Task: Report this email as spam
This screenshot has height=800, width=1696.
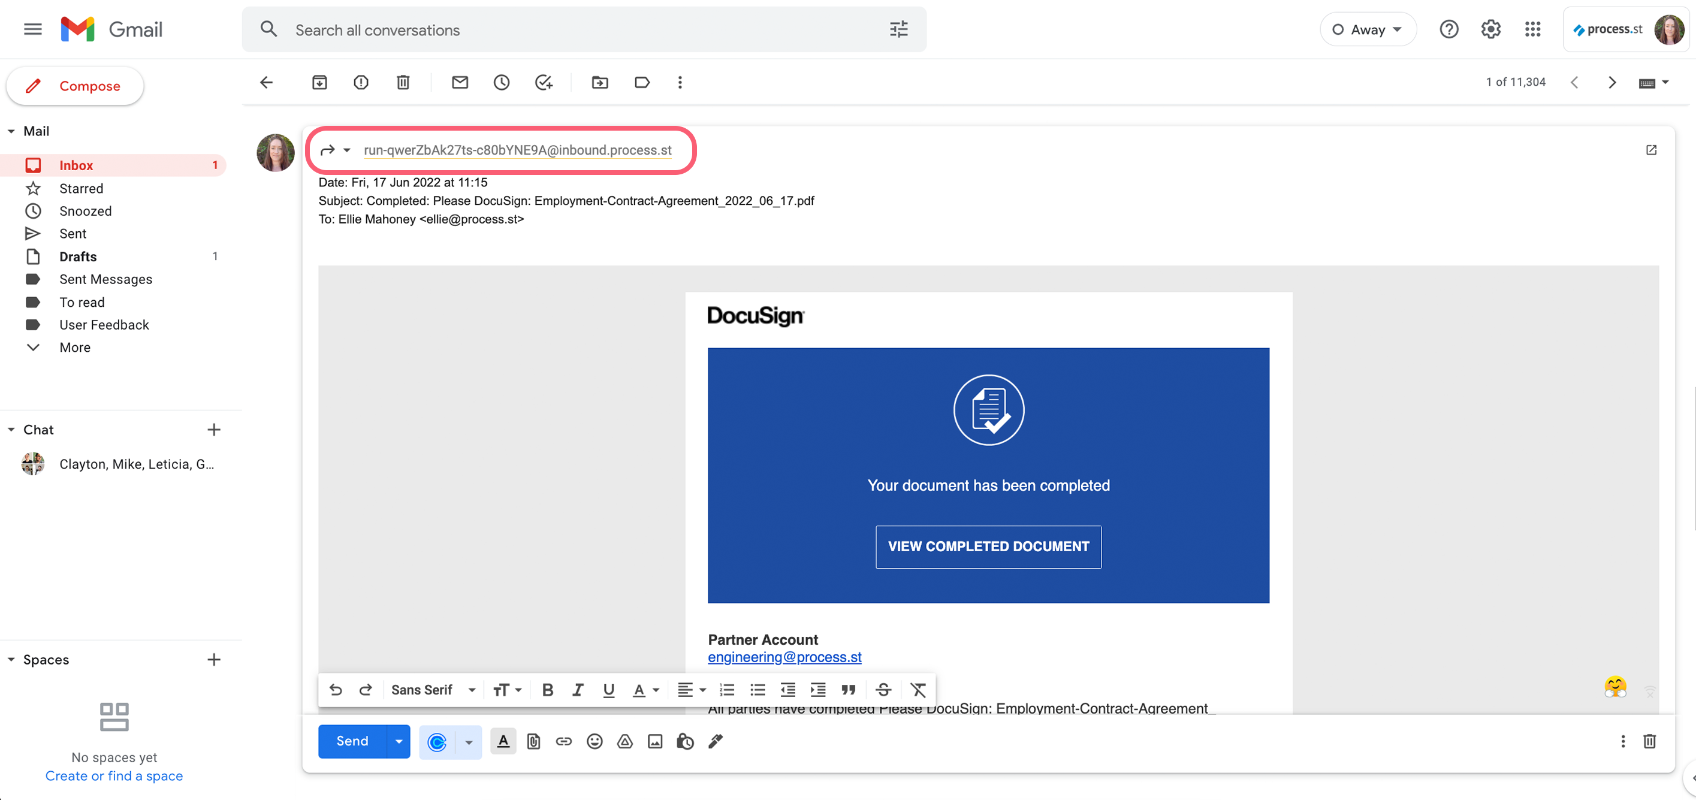Action: click(361, 82)
